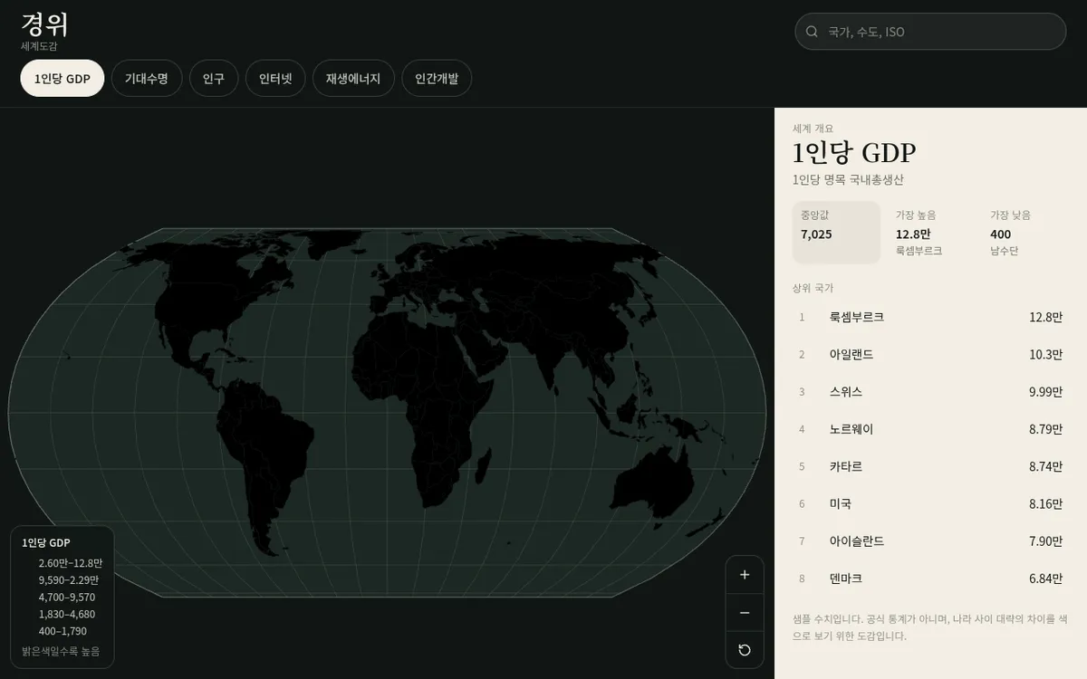Open the 미국 row in top countries
This screenshot has width=1087, height=679.
930,503
